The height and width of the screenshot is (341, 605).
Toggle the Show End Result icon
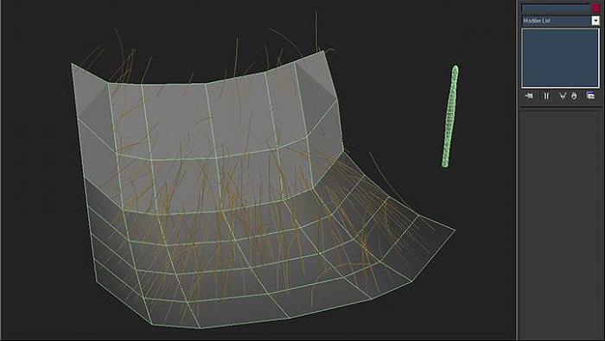pyautogui.click(x=546, y=96)
